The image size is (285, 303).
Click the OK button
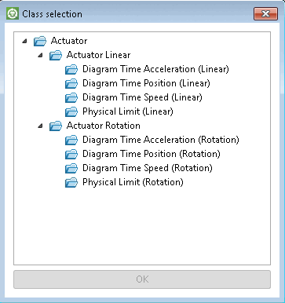point(142,279)
